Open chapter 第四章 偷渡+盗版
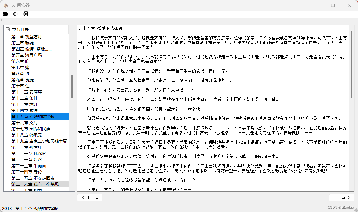This screenshot has width=358, height=212. pos(32,49)
